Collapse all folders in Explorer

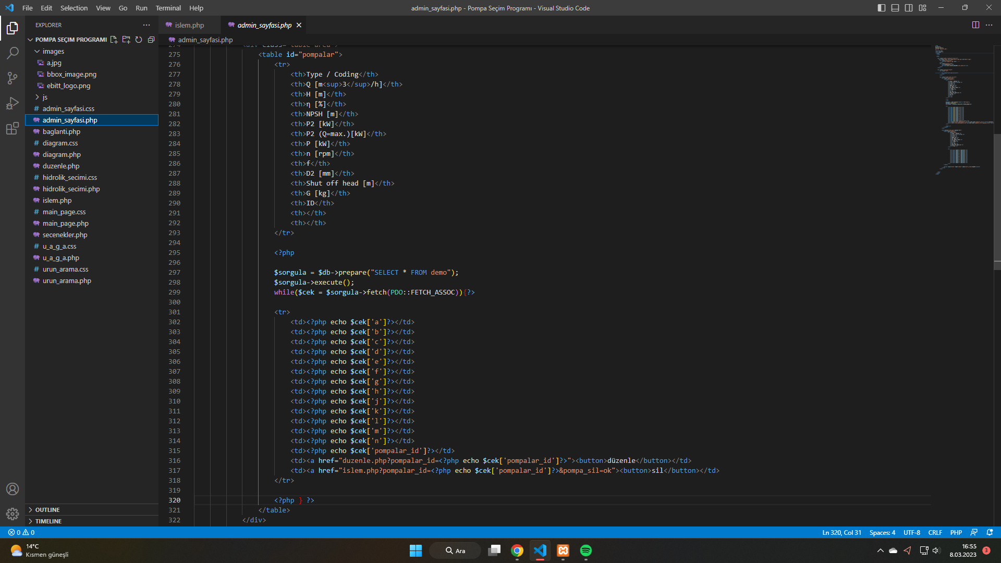pyautogui.click(x=151, y=40)
